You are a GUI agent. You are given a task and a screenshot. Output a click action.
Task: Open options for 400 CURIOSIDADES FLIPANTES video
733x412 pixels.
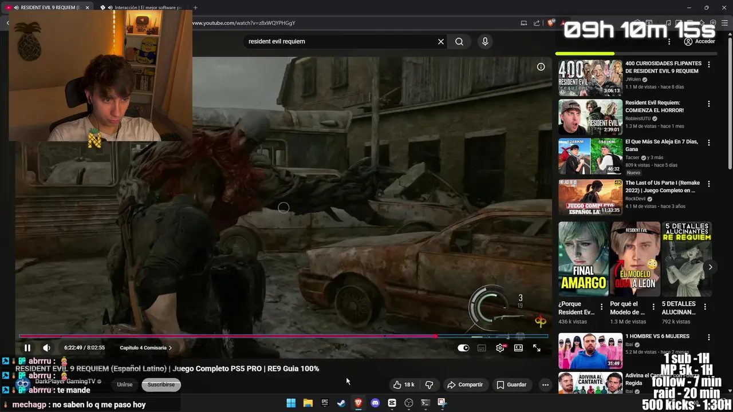pyautogui.click(x=709, y=65)
